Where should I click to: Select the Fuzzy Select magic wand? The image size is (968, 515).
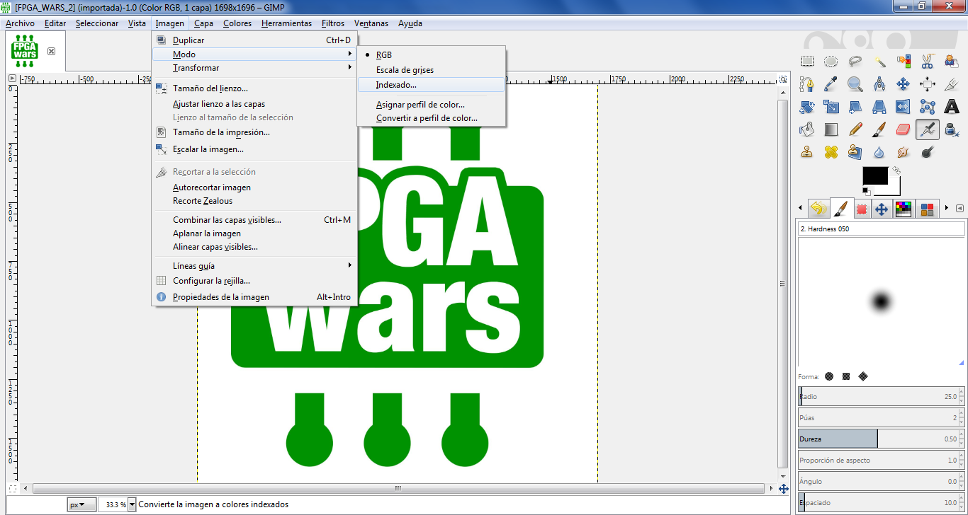pyautogui.click(x=879, y=62)
